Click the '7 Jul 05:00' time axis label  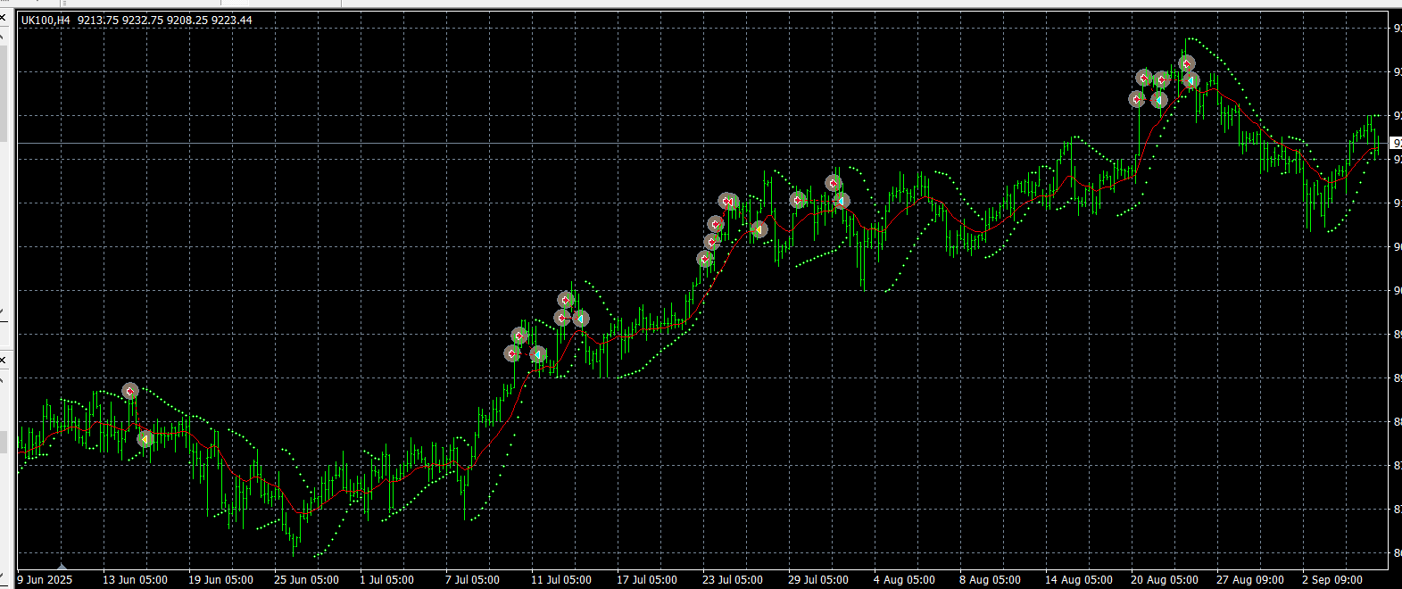pyautogui.click(x=472, y=579)
